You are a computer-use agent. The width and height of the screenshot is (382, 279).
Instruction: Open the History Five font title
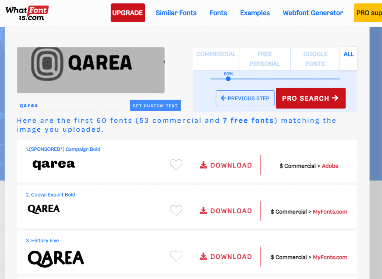[43, 241]
